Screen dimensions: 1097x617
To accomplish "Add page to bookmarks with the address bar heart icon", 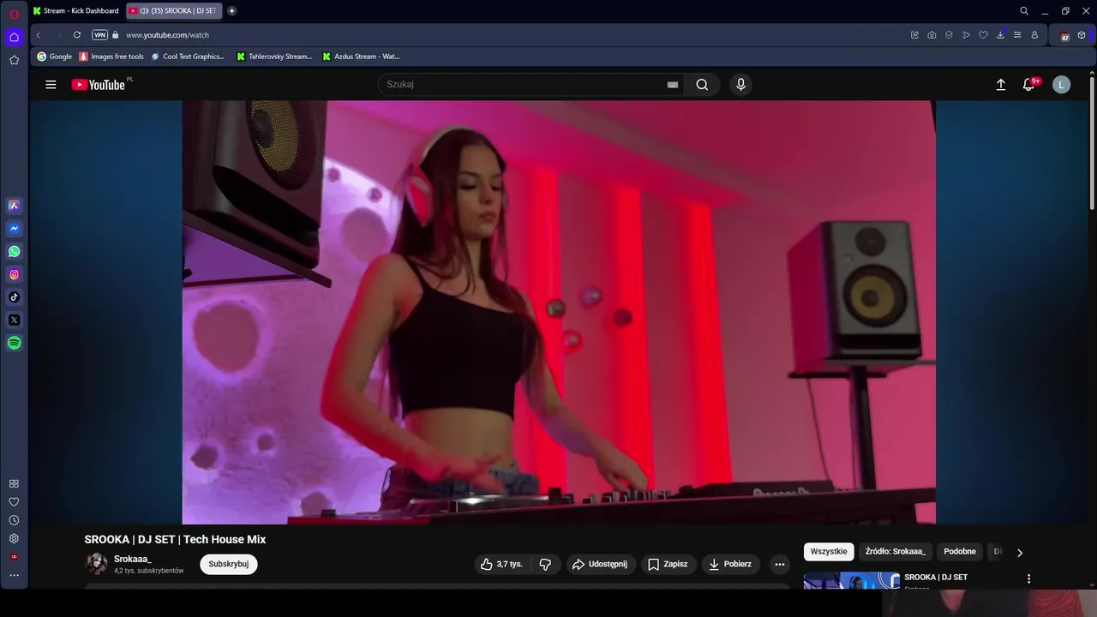I will 983,35.
